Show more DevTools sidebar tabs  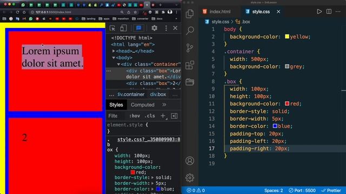[x=164, y=105]
